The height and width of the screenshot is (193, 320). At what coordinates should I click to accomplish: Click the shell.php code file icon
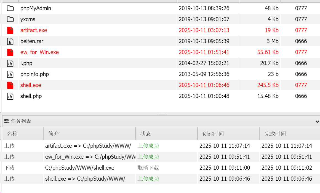[10, 96]
